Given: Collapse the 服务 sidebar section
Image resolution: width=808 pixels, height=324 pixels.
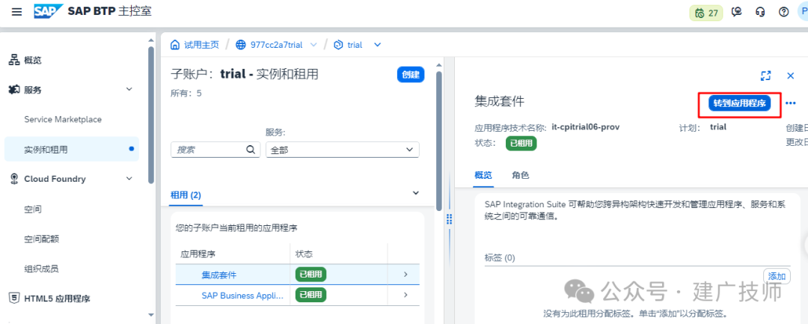Looking at the screenshot, I should 129,90.
